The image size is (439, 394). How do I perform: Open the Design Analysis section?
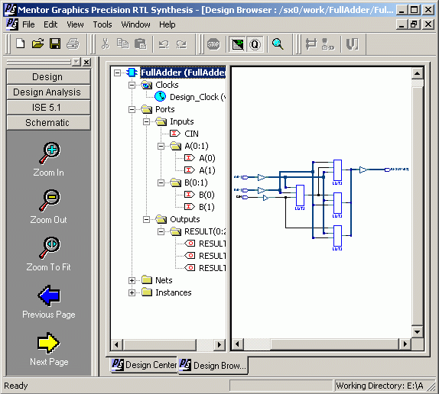pos(48,92)
